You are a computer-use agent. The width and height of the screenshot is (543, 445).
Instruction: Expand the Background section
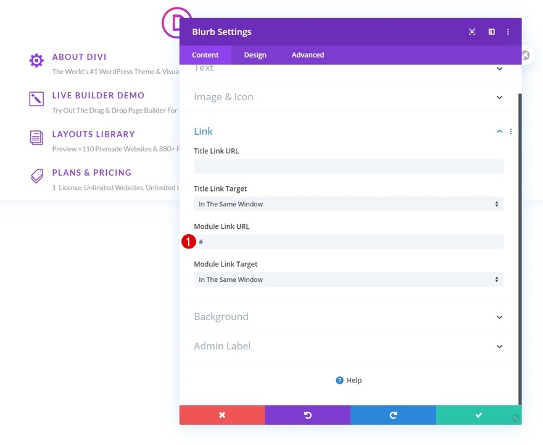[x=499, y=317]
